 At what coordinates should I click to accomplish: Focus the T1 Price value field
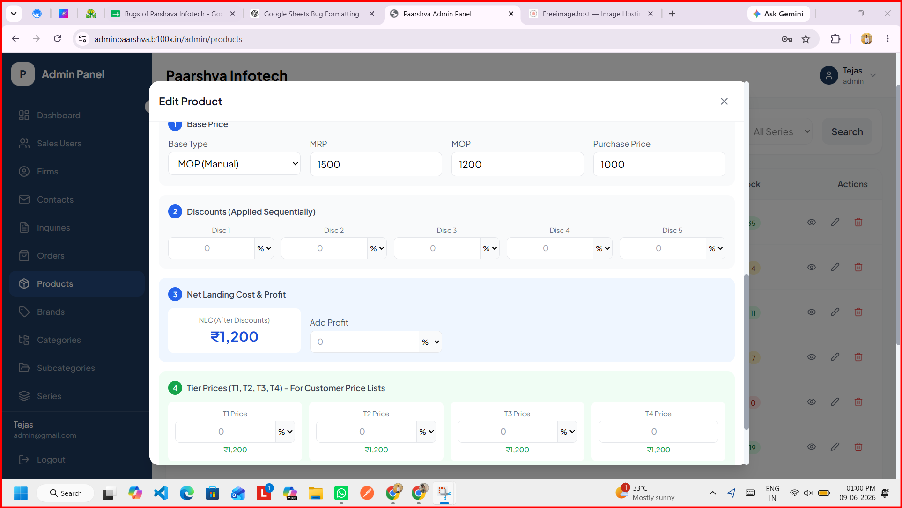coord(225,432)
